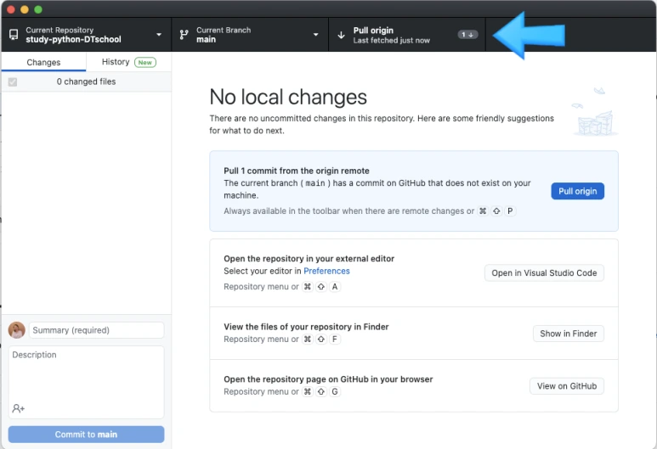
Task: Click the blue Pull origin button
Action: [x=577, y=191]
